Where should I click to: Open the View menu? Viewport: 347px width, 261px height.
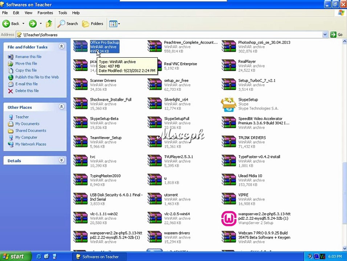tap(28, 13)
